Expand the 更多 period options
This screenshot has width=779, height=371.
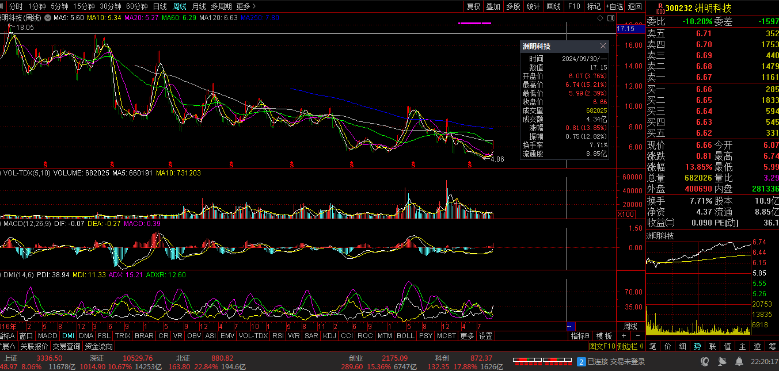[246, 6]
